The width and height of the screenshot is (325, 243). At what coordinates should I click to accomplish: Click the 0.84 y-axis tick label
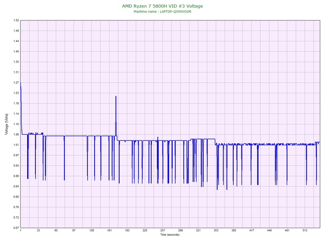pos(16,186)
